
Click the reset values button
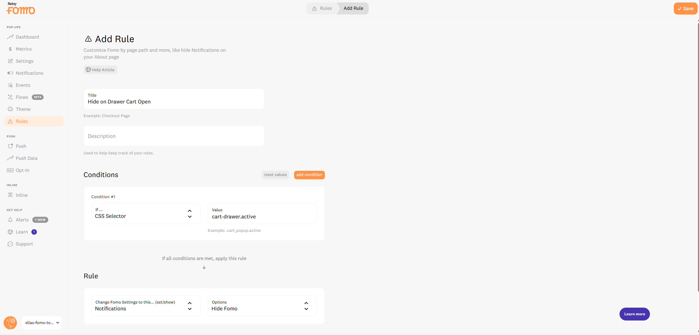275,175
